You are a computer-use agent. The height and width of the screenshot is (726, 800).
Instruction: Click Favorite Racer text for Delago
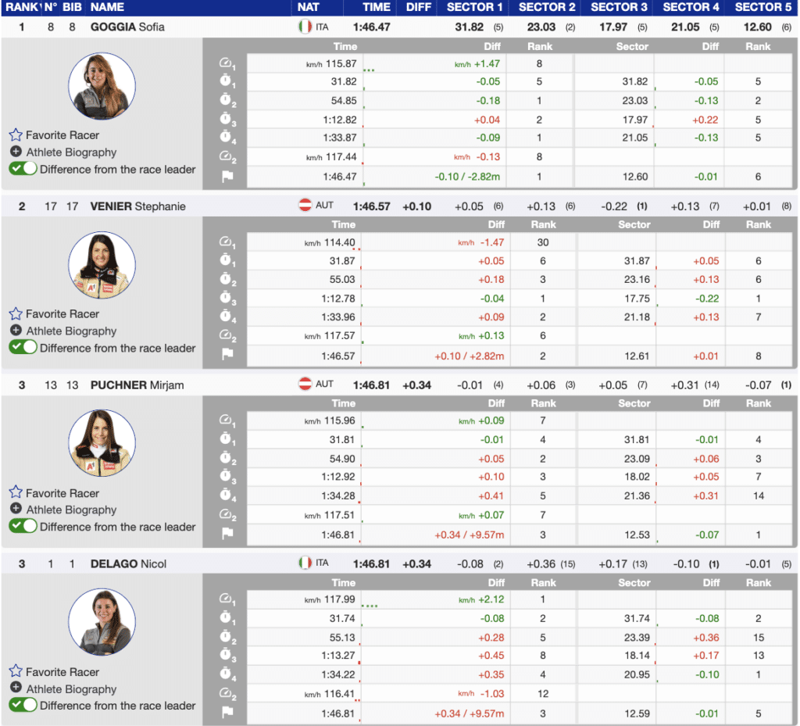[62, 672]
